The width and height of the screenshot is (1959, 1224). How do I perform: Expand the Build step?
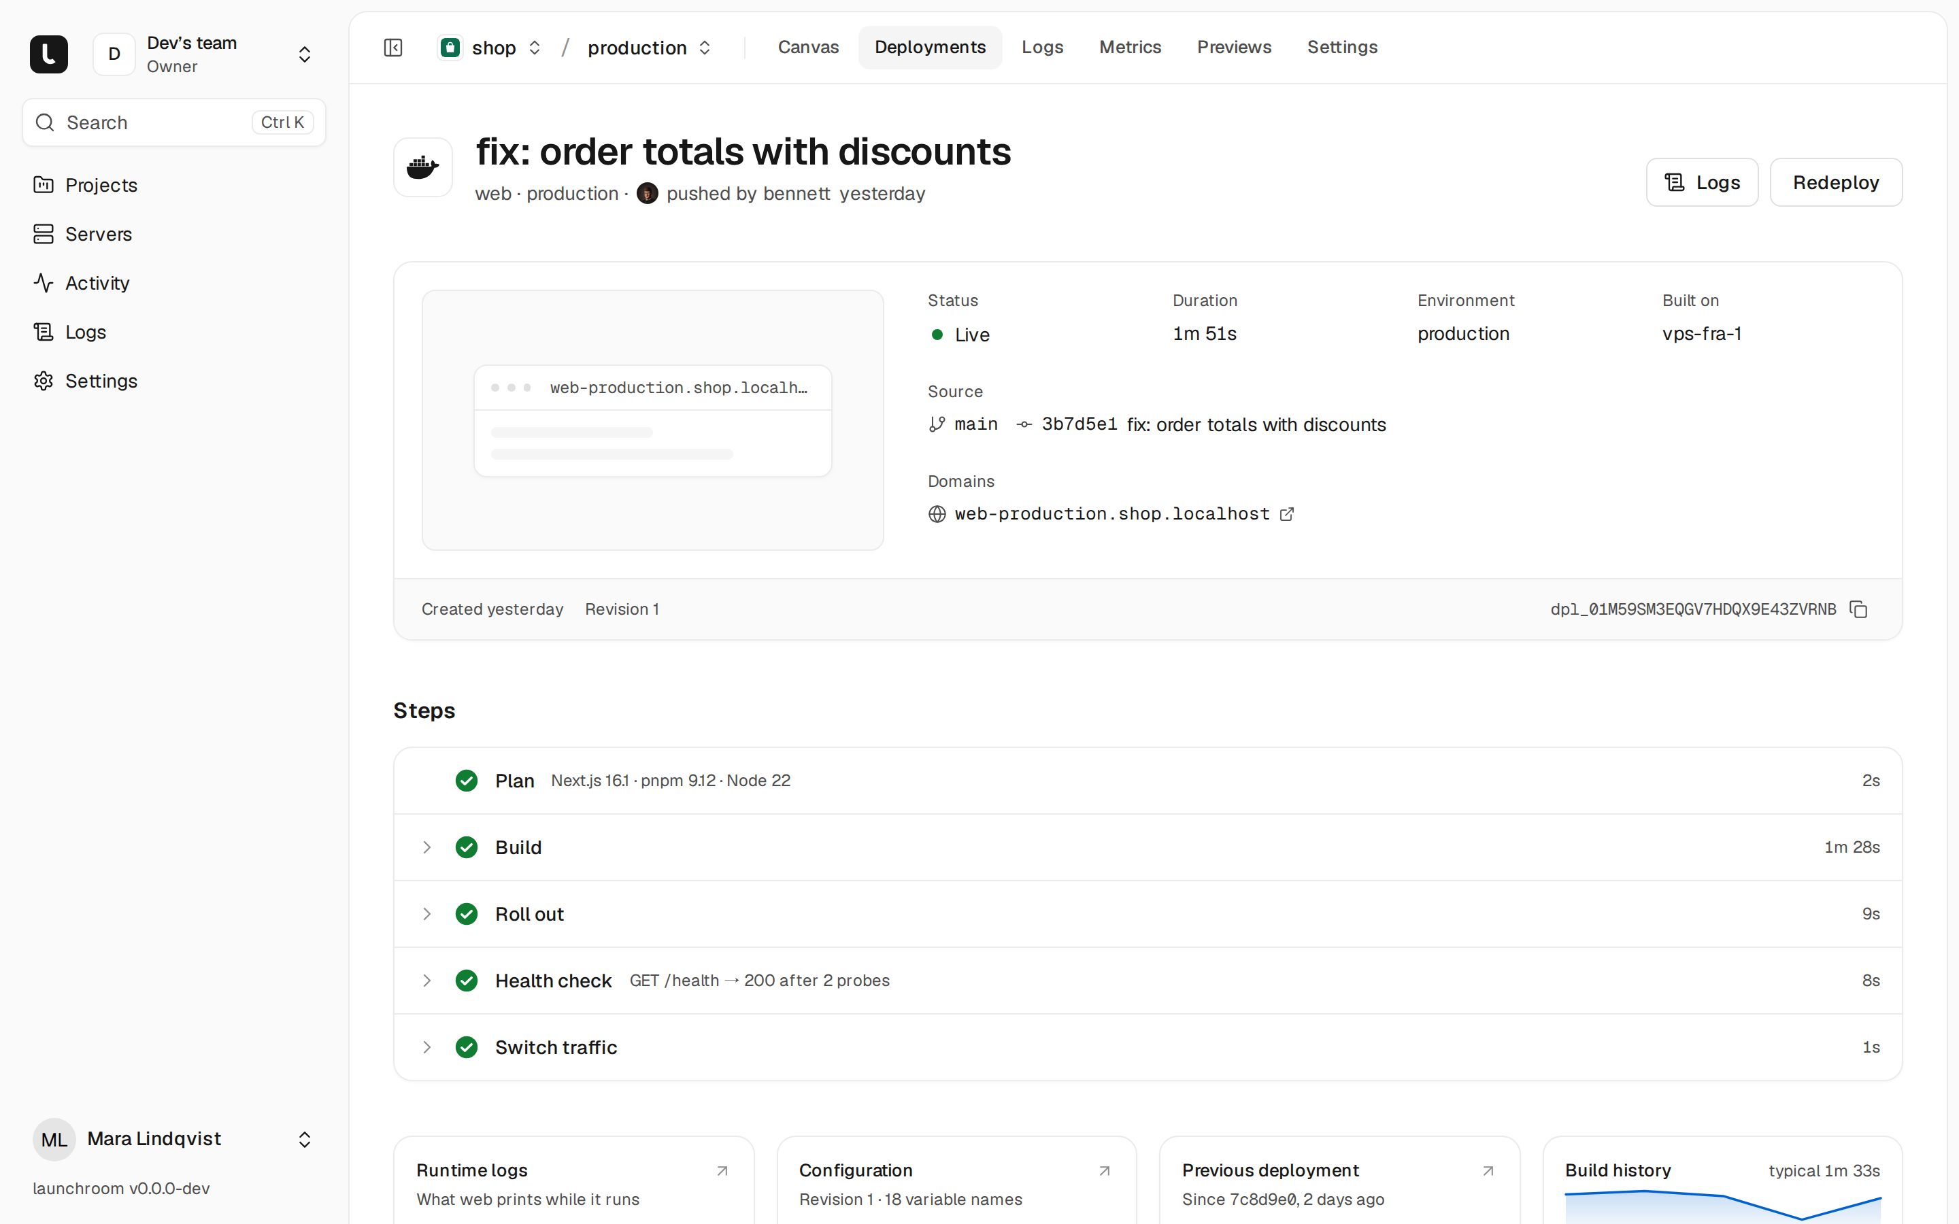point(426,847)
